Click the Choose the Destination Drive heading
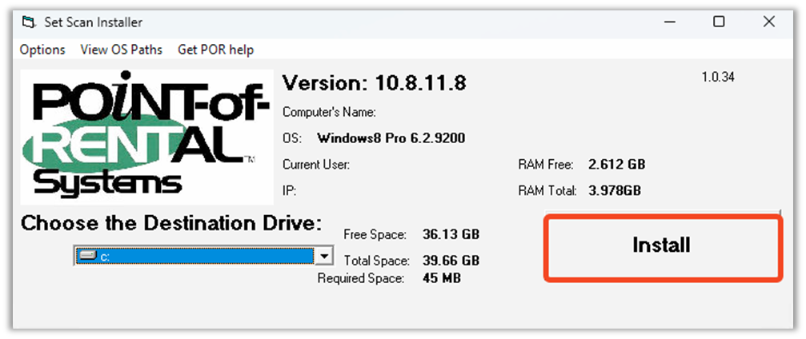806x339 pixels. click(171, 223)
